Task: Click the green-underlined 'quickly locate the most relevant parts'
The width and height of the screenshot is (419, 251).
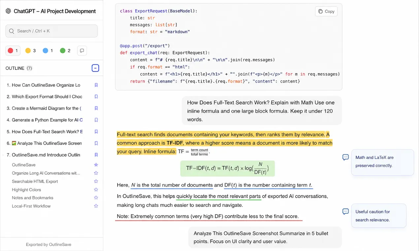Action: click(218, 196)
